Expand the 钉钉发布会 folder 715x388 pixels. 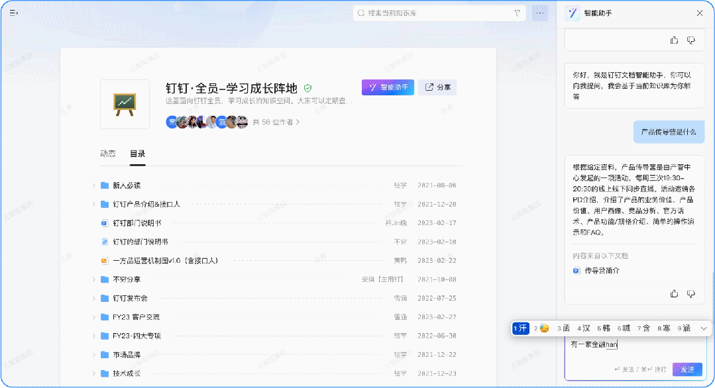click(94, 299)
